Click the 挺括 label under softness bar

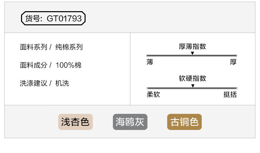230,94
